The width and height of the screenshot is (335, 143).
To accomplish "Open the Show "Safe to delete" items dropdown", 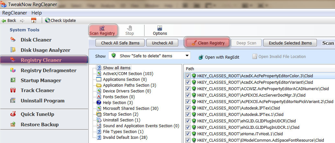I will coord(149,56).
